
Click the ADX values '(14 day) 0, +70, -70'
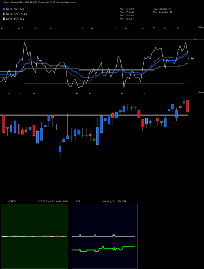(113, 201)
